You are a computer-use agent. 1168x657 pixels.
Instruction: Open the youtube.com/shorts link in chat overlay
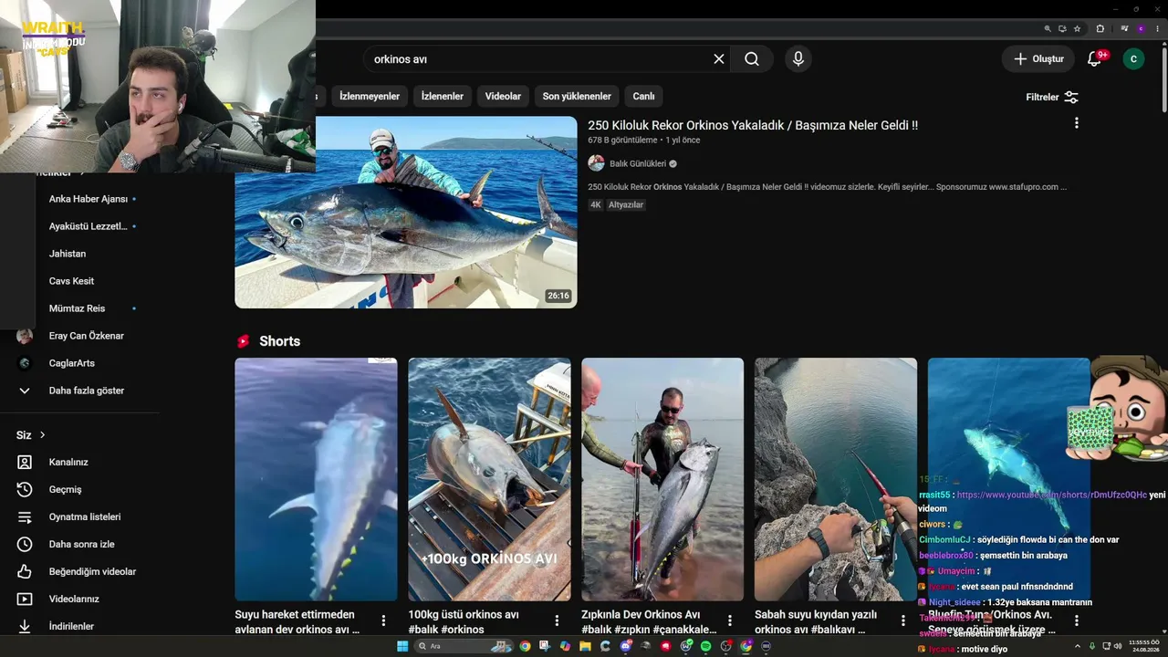[x=1051, y=495]
